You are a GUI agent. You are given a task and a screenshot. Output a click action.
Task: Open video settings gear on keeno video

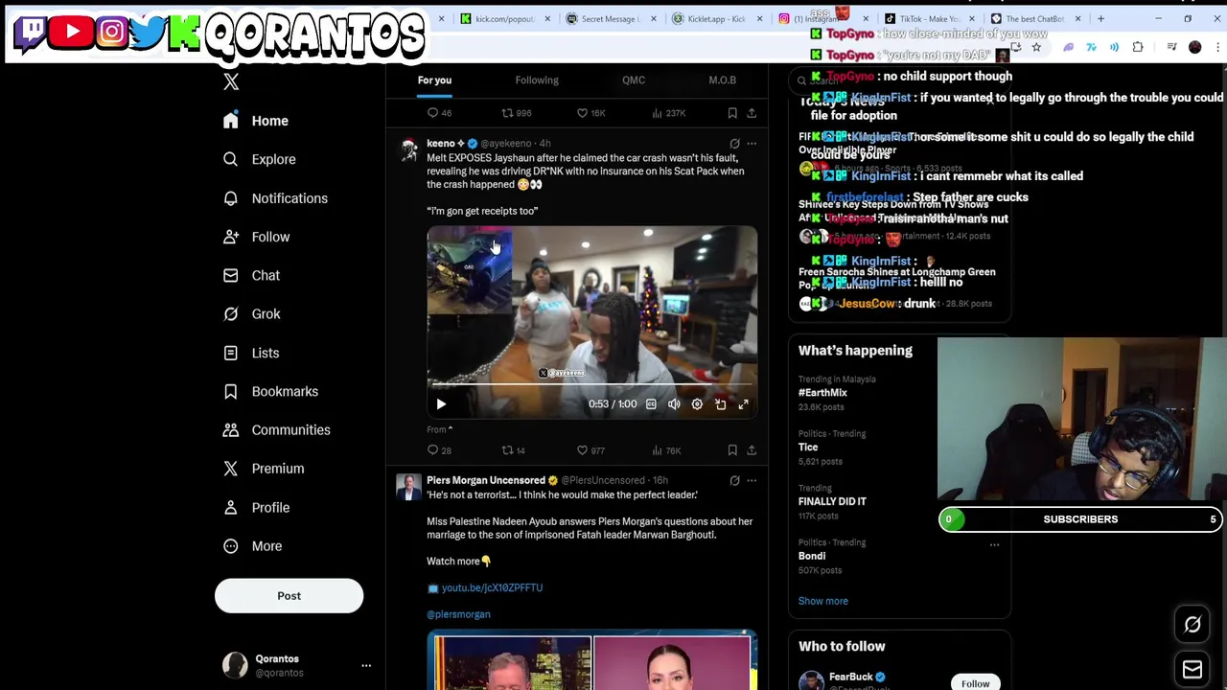click(x=697, y=404)
